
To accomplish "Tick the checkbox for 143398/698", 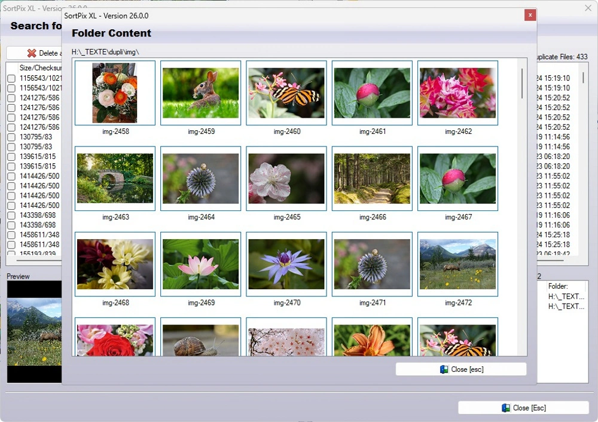I will (10, 215).
